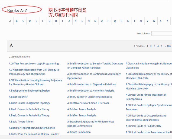Browse books starting with H
This screenshot has width=172, height=139.
click(56, 21)
